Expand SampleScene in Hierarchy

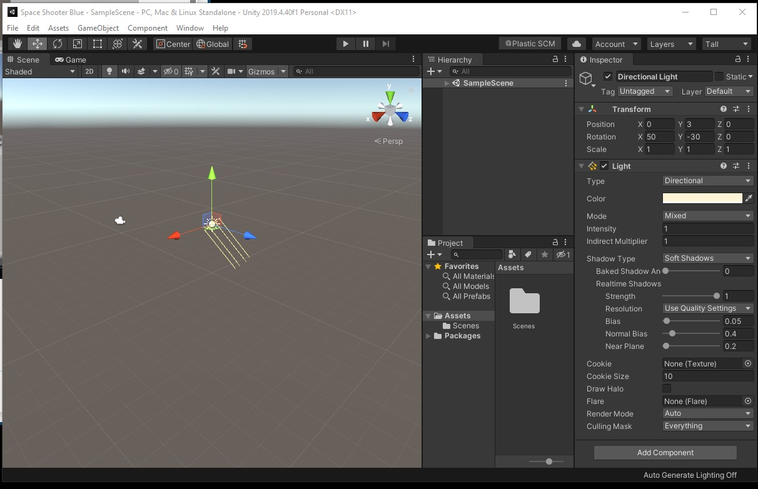click(447, 83)
